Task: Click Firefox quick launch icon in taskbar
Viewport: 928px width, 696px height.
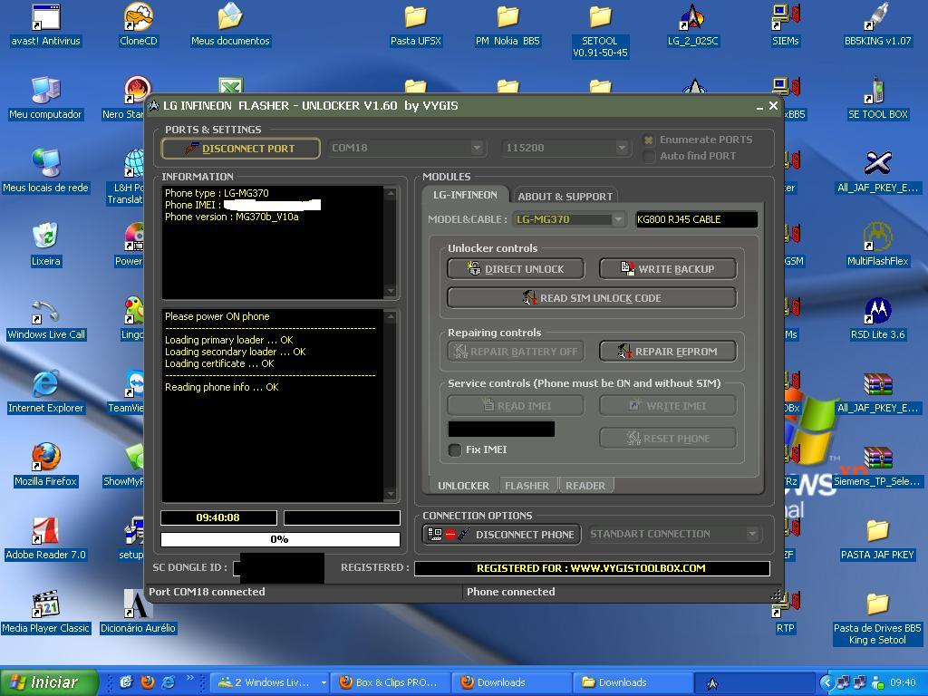Action: click(x=147, y=682)
